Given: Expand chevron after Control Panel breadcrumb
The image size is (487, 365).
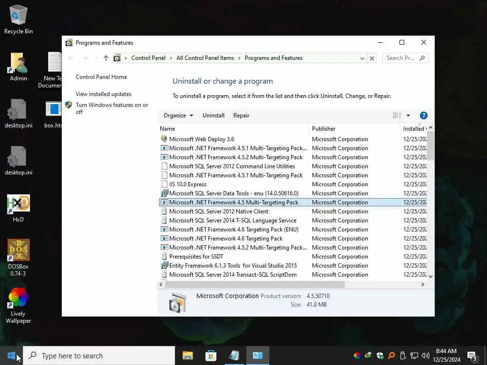Looking at the screenshot, I should pyautogui.click(x=171, y=58).
